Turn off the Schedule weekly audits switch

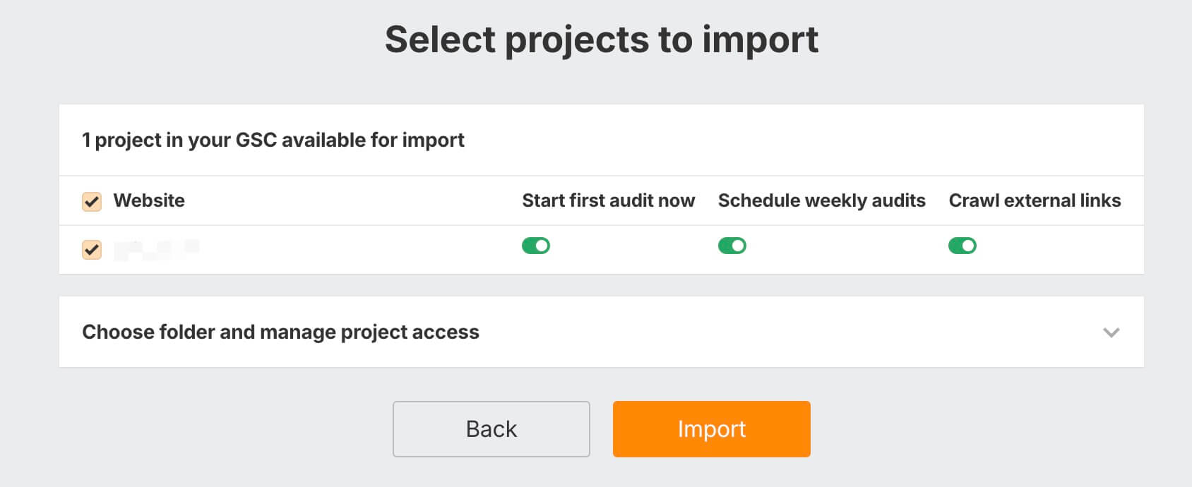[x=732, y=246]
